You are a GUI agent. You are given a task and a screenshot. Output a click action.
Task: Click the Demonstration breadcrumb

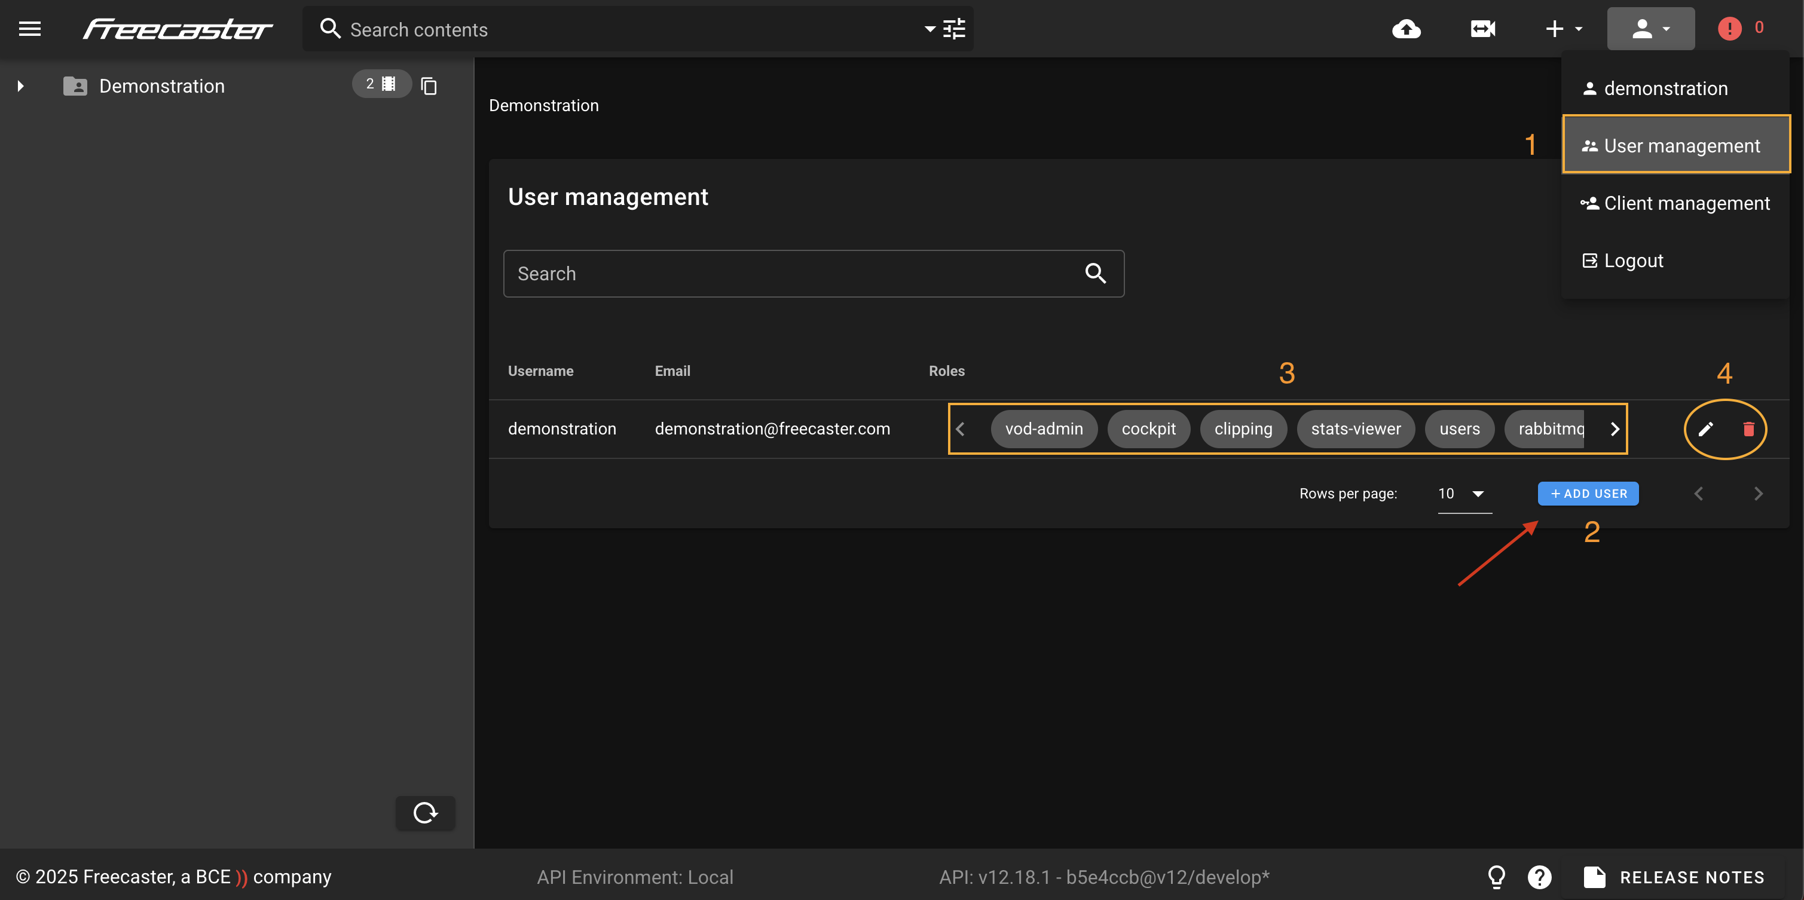tap(543, 106)
